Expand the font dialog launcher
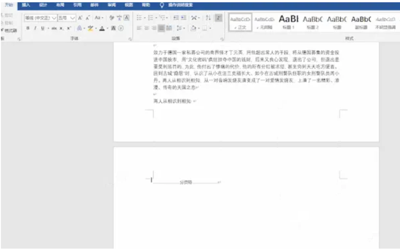The width and height of the screenshot is (400, 250). pos(130,39)
